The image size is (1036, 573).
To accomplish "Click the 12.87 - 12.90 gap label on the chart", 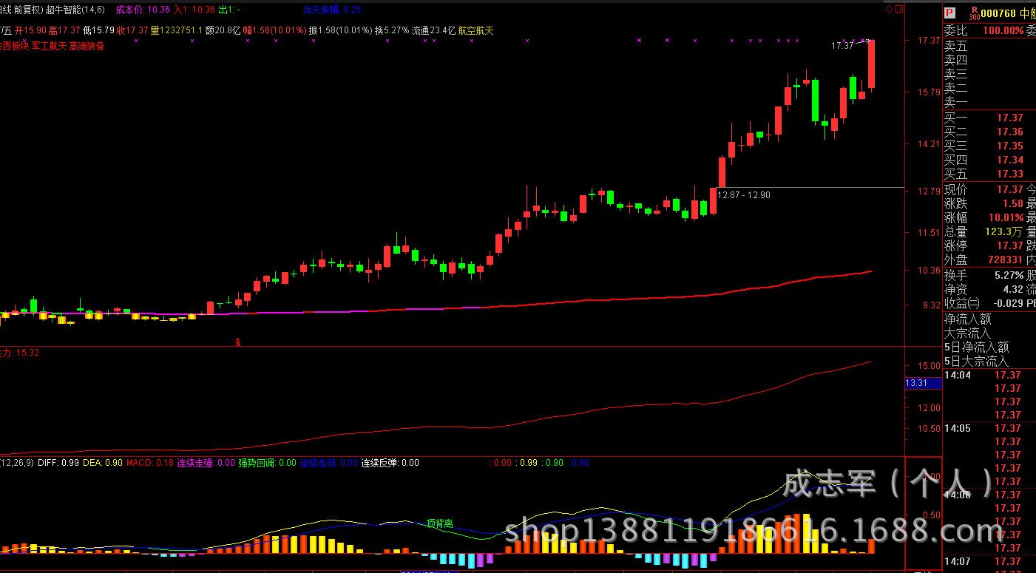I will coord(744,195).
